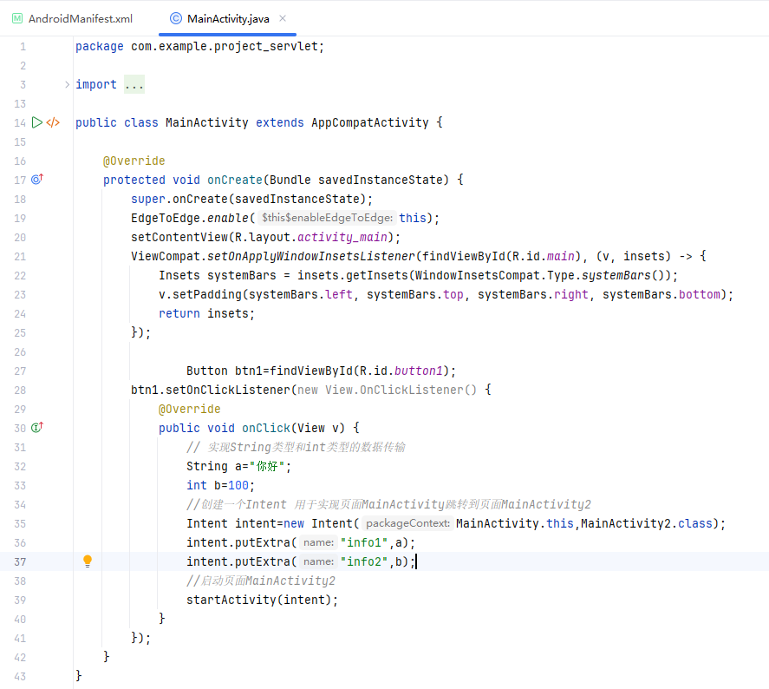Image resolution: width=769 pixels, height=689 pixels.
Task: Click the "info2" string literal
Action: [x=364, y=561]
